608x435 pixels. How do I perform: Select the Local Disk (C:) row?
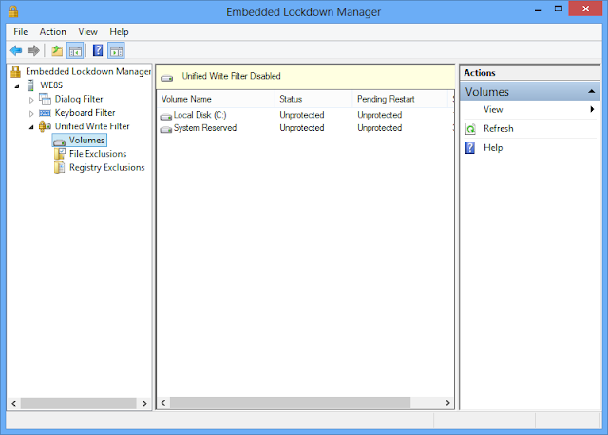click(x=305, y=115)
